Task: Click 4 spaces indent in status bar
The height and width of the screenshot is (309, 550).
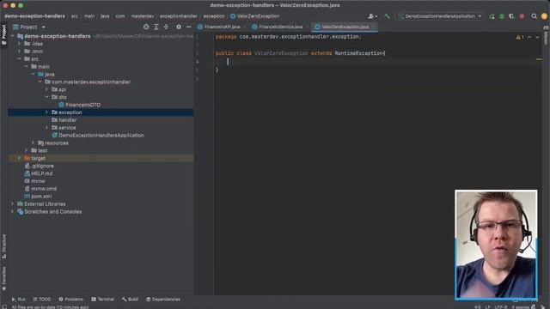Action: click(521, 307)
